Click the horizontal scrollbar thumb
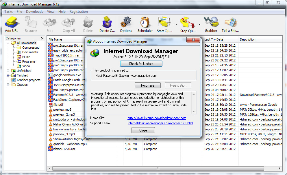This screenshot has height=175, width=287. tap(158, 168)
